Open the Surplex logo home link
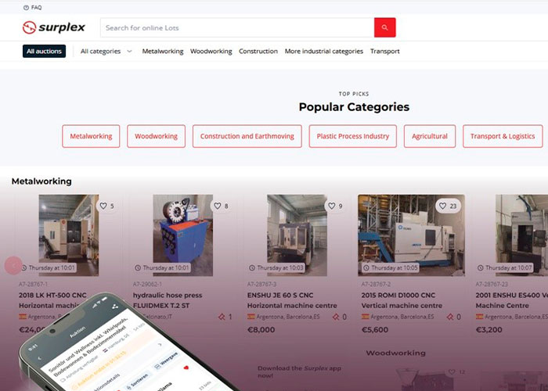Screen dimensions: 548x391 54,27
